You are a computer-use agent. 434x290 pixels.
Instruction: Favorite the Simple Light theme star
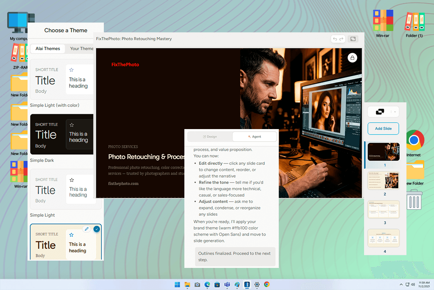(x=72, y=180)
